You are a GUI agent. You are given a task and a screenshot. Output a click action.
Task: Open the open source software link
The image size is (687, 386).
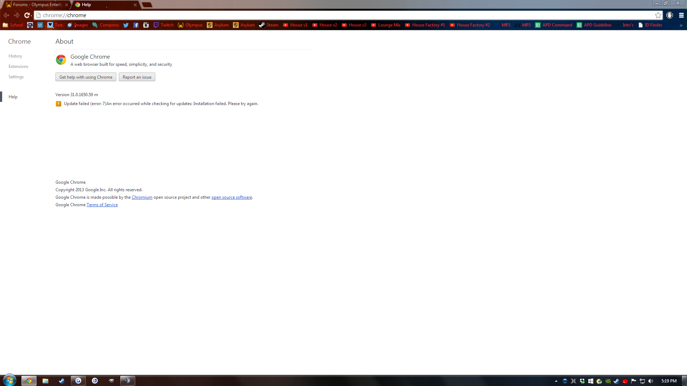pos(232,197)
